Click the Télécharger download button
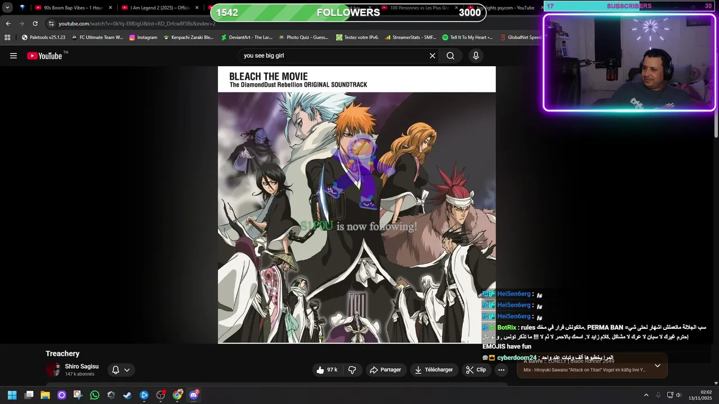The width and height of the screenshot is (719, 404). (433, 370)
